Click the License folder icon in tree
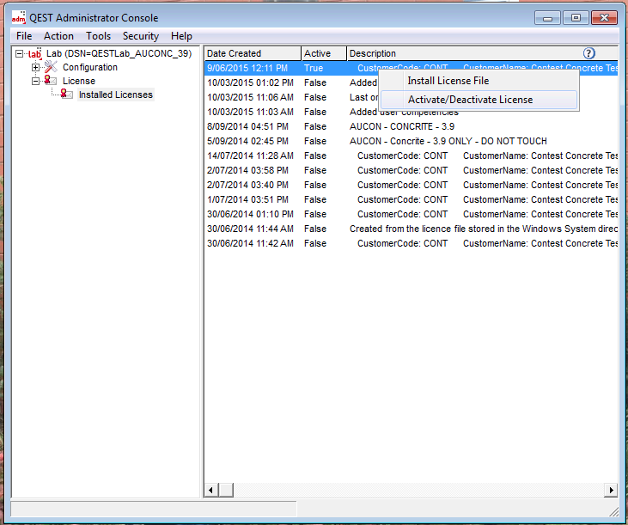This screenshot has height=525, width=628. tap(50, 81)
